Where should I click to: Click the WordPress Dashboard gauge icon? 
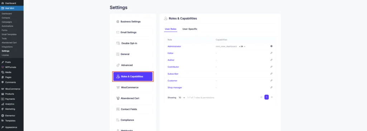[x=3, y=3]
